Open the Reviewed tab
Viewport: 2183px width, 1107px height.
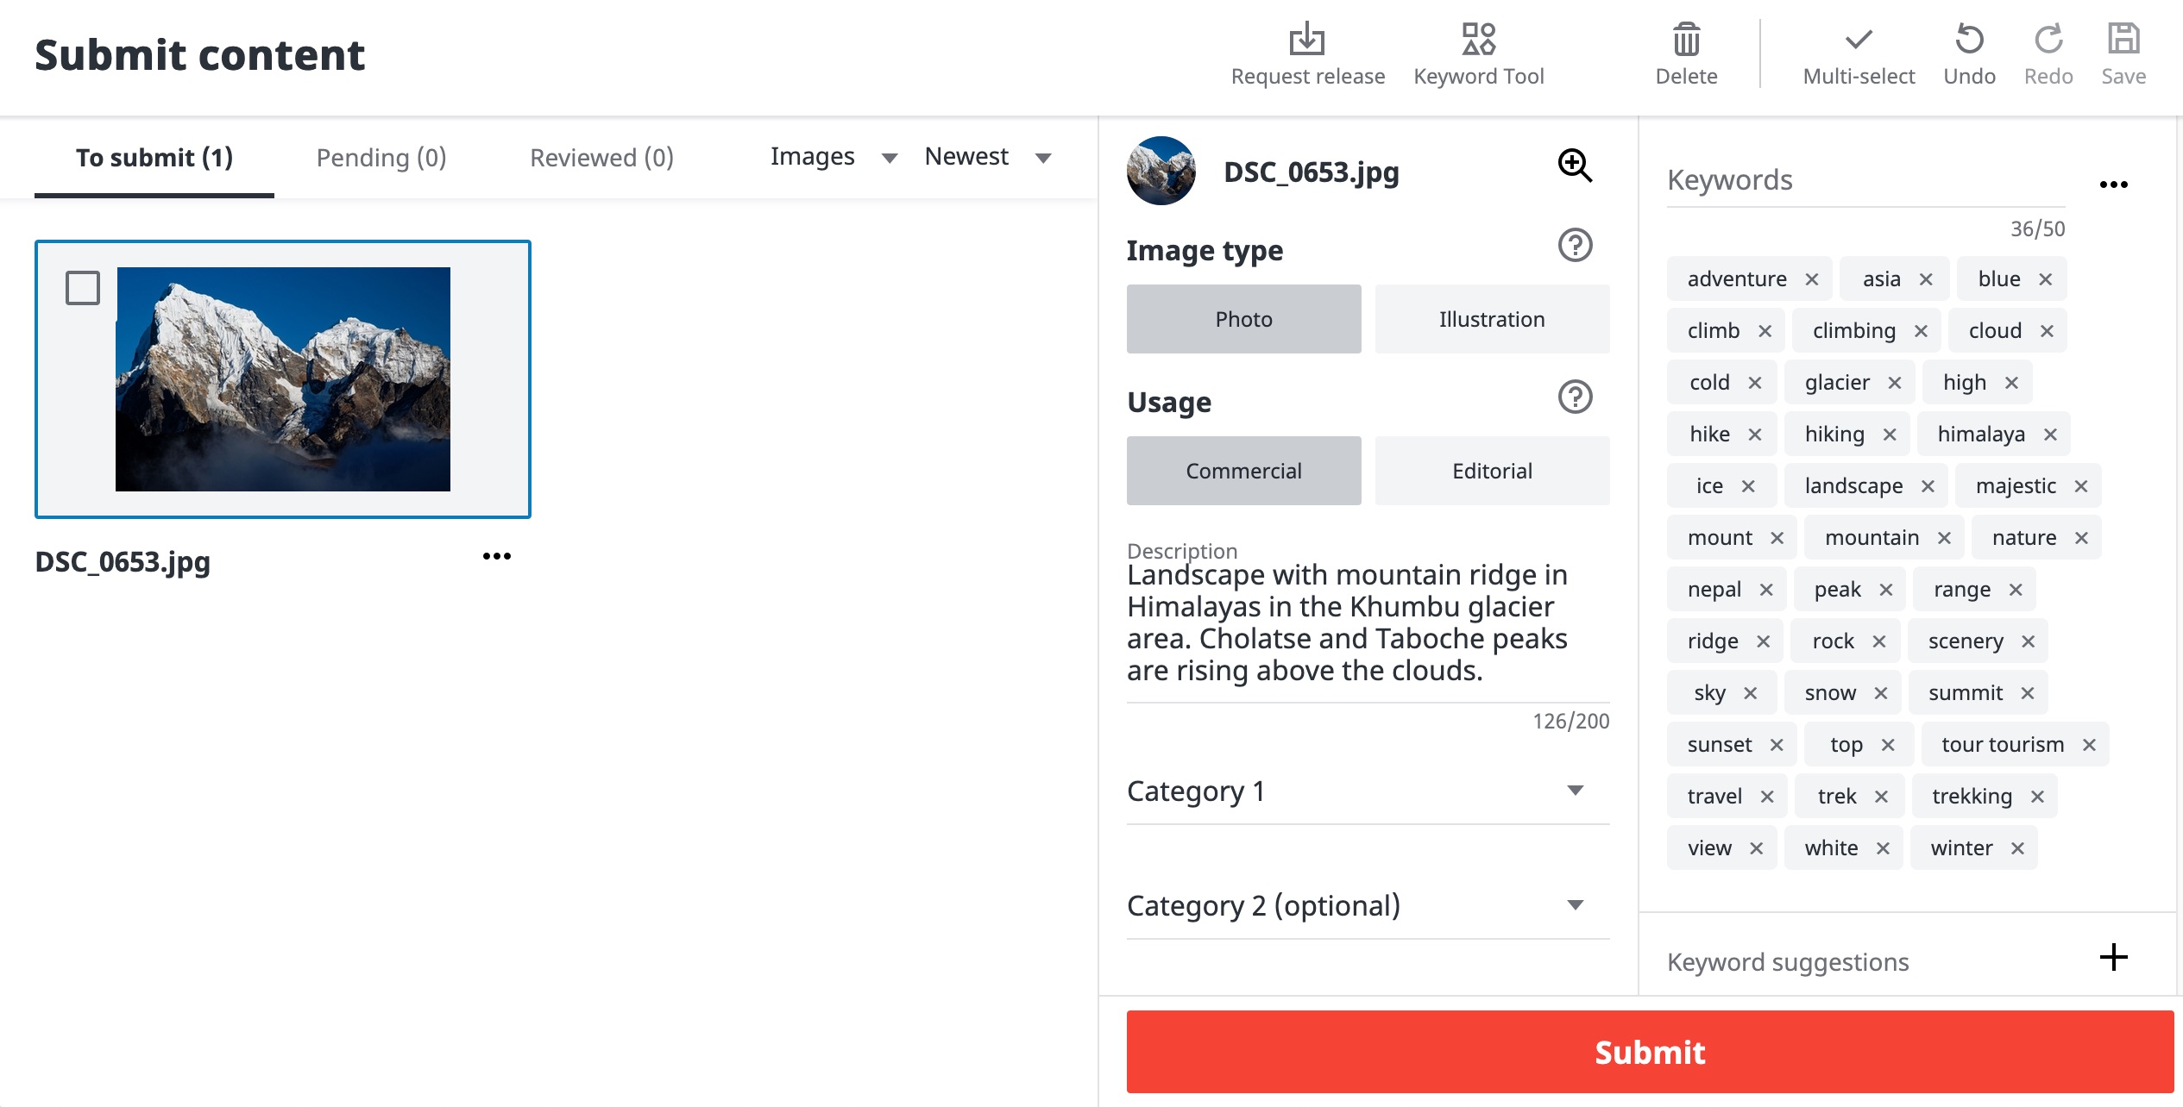pos(601,157)
